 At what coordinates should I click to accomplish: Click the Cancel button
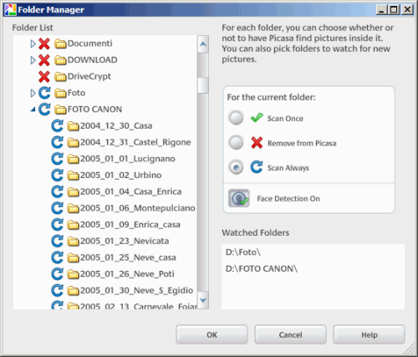coord(290,334)
